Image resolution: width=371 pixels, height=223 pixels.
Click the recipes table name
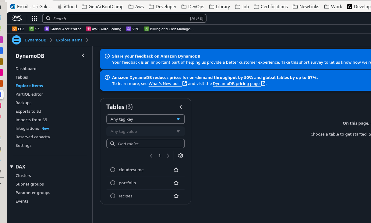coord(125,196)
